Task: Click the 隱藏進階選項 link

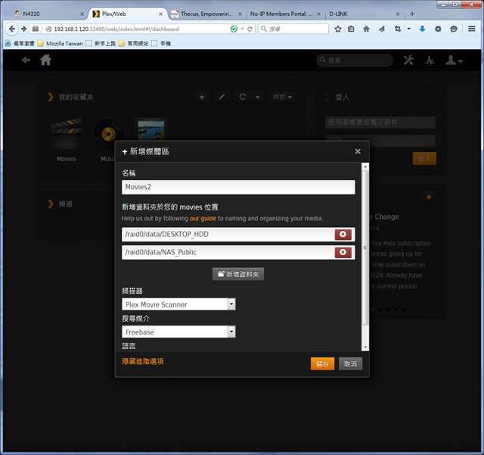Action: click(143, 361)
